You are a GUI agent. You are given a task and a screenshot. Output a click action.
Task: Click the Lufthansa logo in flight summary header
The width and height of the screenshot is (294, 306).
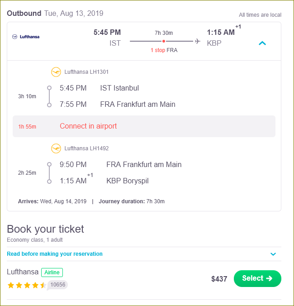[x=26, y=37]
